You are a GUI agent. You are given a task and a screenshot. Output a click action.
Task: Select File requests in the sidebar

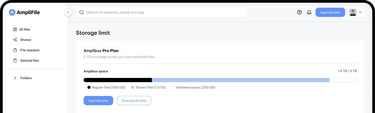pyautogui.click(x=30, y=50)
